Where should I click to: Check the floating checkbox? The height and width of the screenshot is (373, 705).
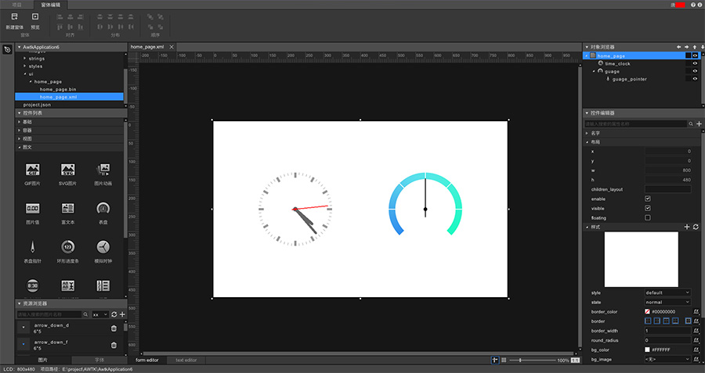point(647,217)
